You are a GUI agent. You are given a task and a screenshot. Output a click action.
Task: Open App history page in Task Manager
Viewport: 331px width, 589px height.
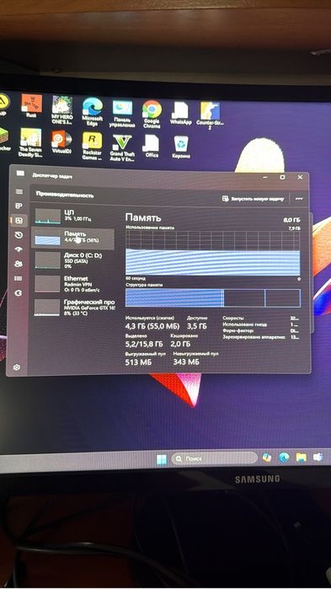(x=19, y=235)
